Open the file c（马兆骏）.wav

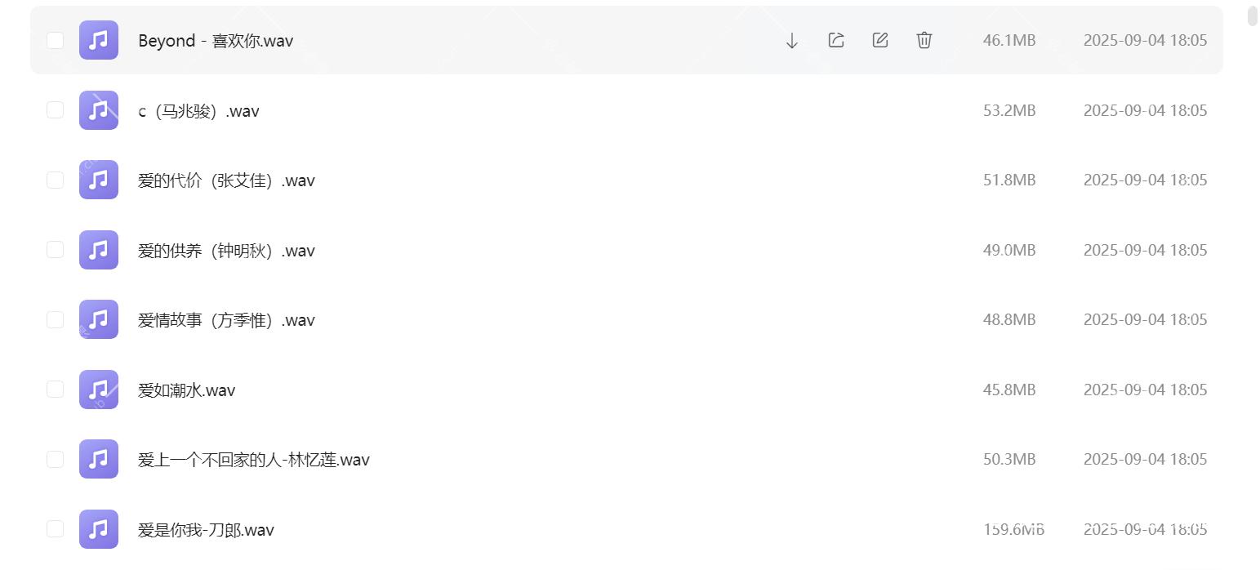pyautogui.click(x=198, y=110)
